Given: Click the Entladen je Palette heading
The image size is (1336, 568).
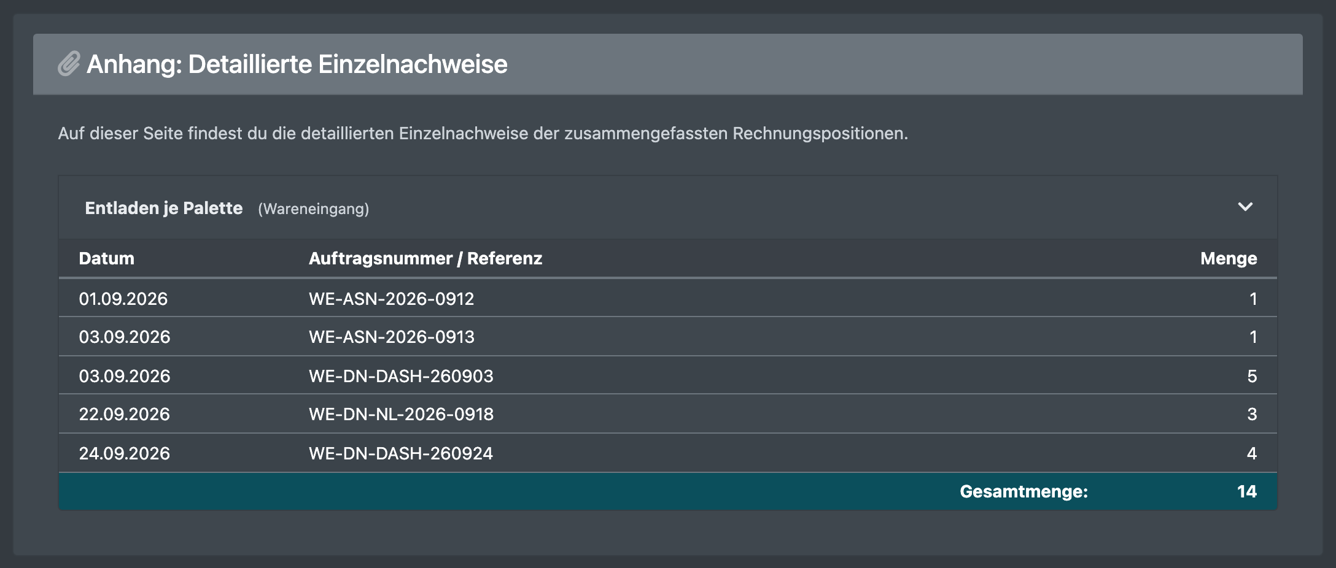Looking at the screenshot, I should 164,209.
